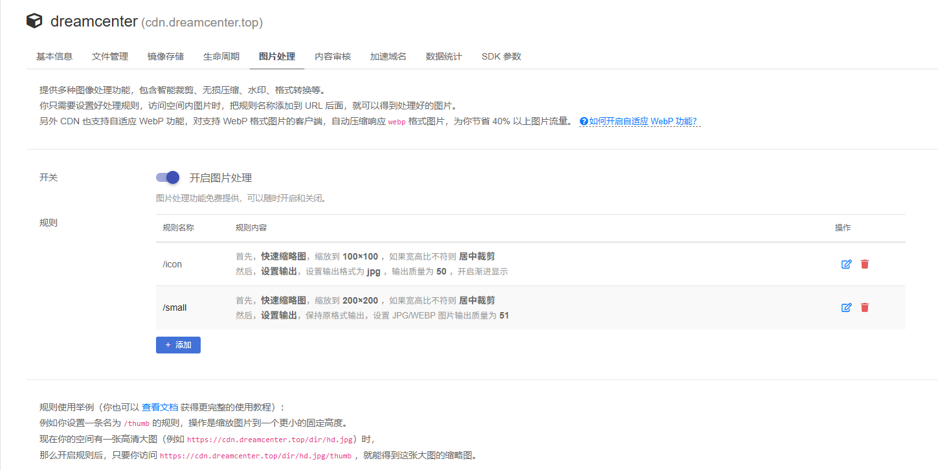The width and height of the screenshot is (938, 470).
Task: Toggle the 开启图片处理 switch
Action: pyautogui.click(x=168, y=177)
